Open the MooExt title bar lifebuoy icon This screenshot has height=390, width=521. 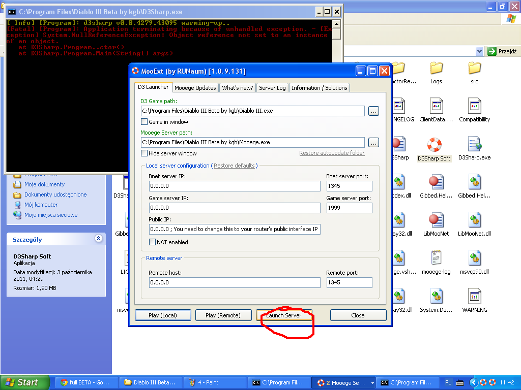pyautogui.click(x=135, y=71)
